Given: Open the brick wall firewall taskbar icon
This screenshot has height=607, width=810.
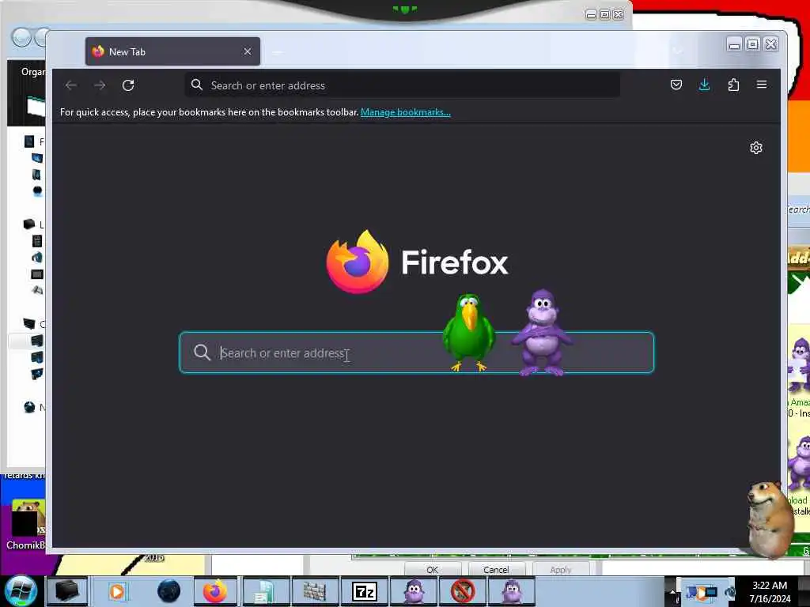Looking at the screenshot, I should coord(315,591).
